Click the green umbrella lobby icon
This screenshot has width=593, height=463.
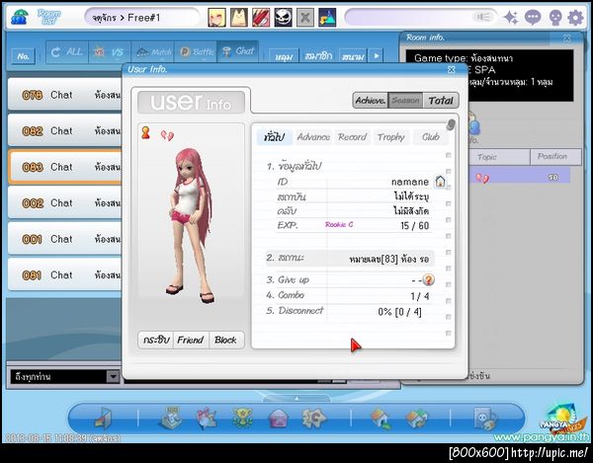[19, 17]
